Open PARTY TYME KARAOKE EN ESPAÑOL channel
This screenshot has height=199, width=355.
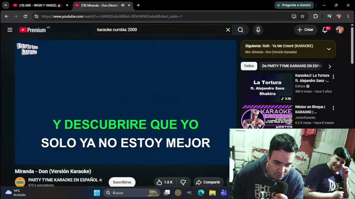click(x=63, y=180)
